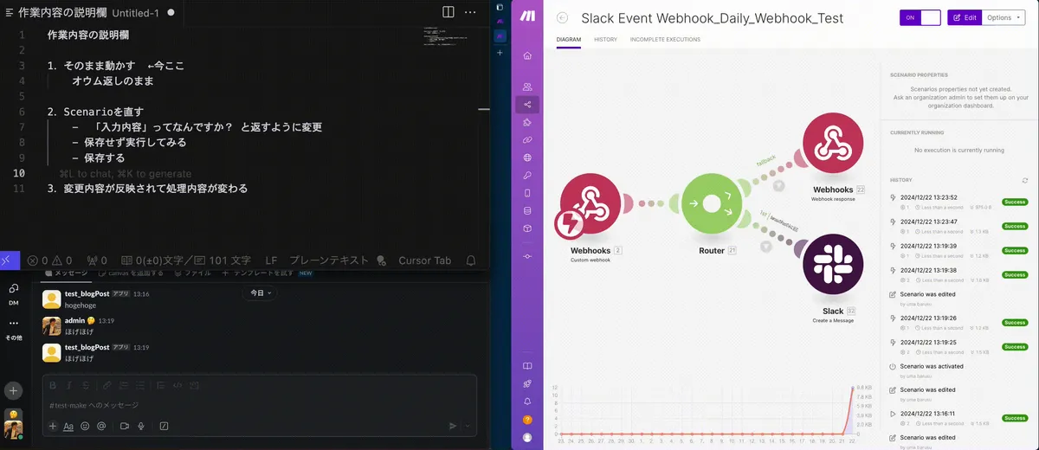The width and height of the screenshot is (1039, 450).
Task: Go back using the arrow beside scenario title
Action: pyautogui.click(x=563, y=17)
